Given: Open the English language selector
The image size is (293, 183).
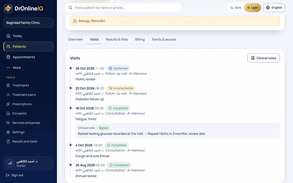Looking at the screenshot, I should point(274,8).
